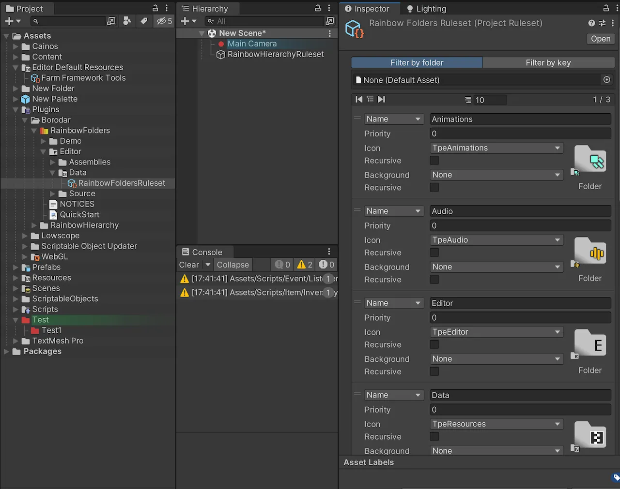Select the red Test1 folder

51,330
